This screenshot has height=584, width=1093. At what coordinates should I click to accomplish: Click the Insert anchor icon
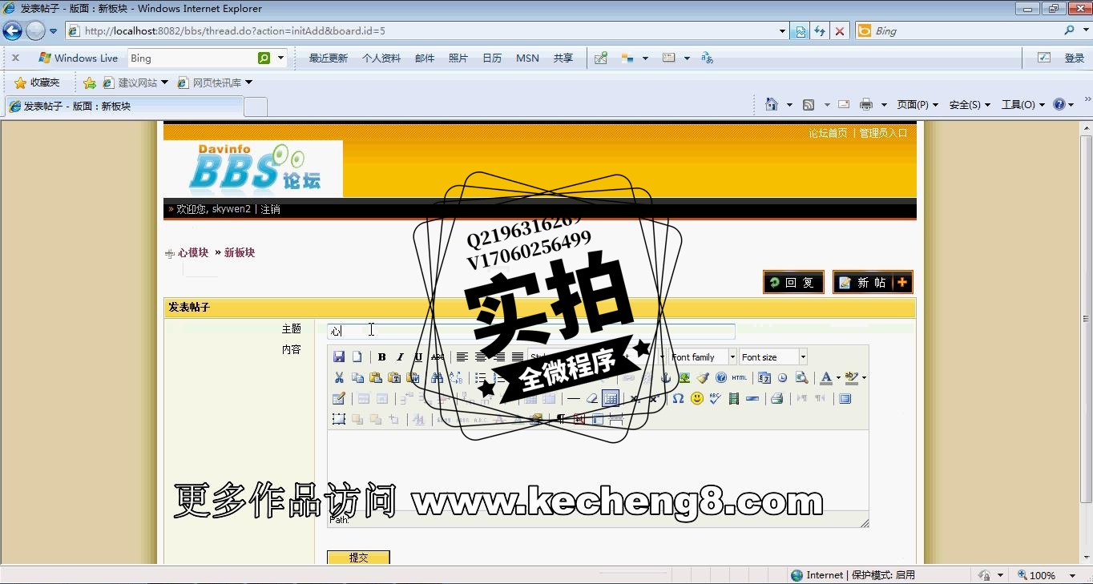(x=666, y=378)
